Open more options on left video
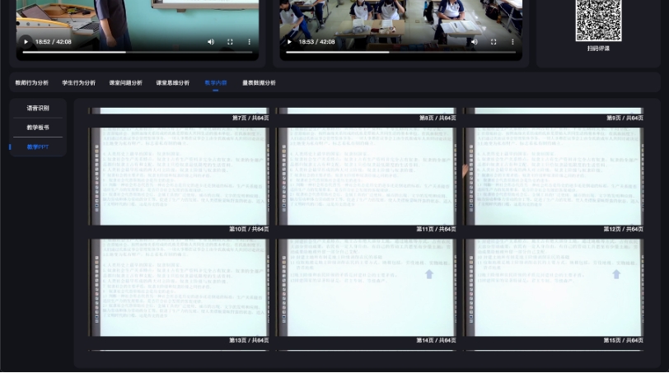The height and width of the screenshot is (373, 669). pyautogui.click(x=249, y=42)
